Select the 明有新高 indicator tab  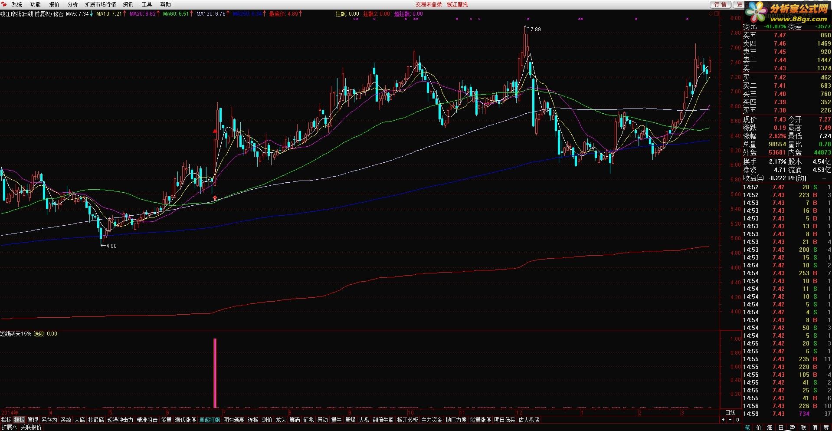234,420
